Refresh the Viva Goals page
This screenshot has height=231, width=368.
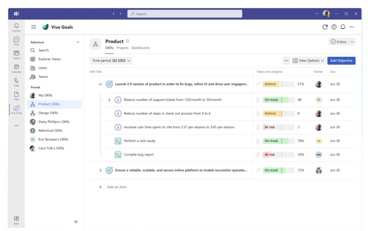[x=325, y=27]
